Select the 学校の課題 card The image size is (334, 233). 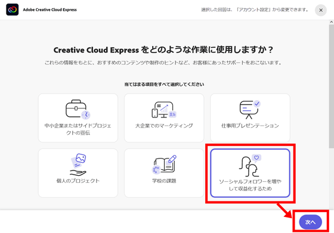click(x=164, y=173)
